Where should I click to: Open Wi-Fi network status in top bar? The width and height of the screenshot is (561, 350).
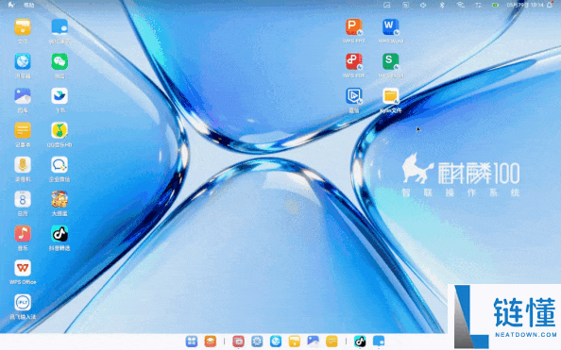click(461, 5)
